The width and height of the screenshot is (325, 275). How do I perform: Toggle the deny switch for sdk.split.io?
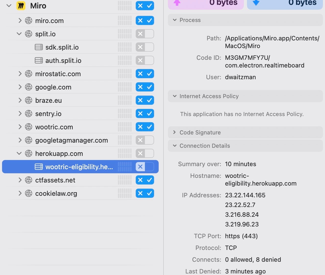[x=145, y=47]
